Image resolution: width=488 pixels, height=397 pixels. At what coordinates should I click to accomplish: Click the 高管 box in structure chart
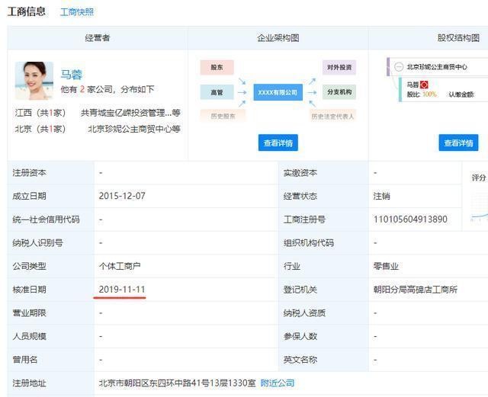217,92
